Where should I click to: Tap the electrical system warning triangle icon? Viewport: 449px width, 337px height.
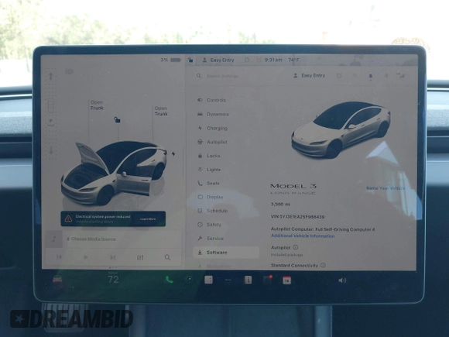pyautogui.click(x=68, y=219)
